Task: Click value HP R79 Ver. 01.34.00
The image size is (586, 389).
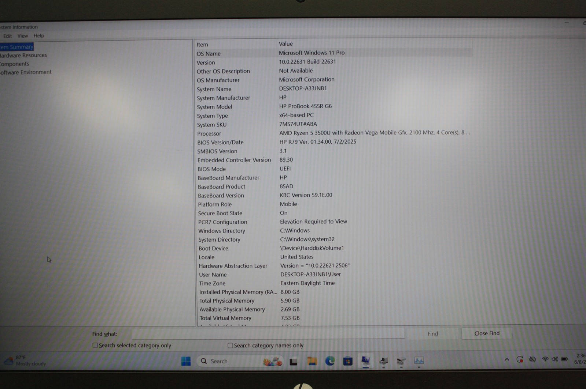Action: 318,141
